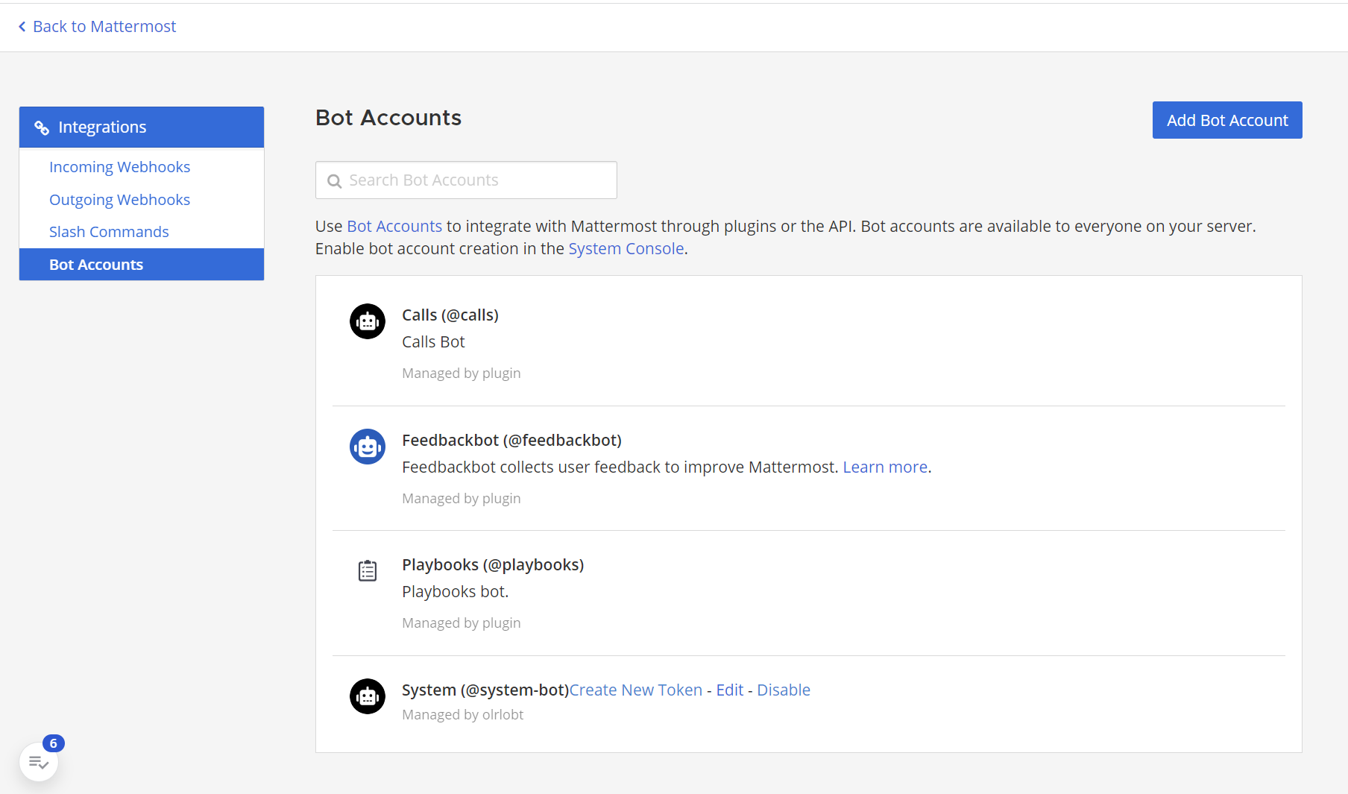The height and width of the screenshot is (794, 1348).
Task: Create New Token for system-bot
Action: point(636,690)
